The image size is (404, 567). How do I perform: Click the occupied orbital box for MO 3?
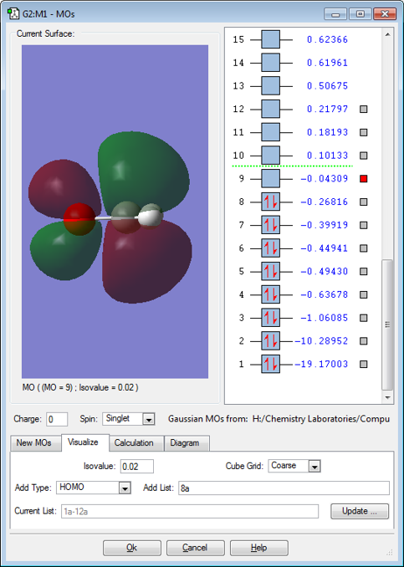click(x=270, y=318)
